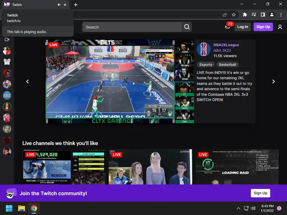The height and width of the screenshot is (215, 287).
Task: Play the featured NetsGC live stream
Action: tap(120, 81)
